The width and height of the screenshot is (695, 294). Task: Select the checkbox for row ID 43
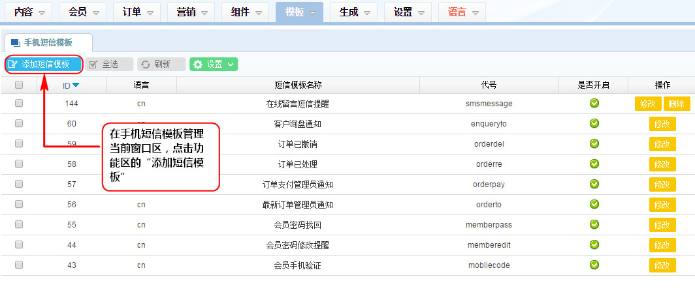19,265
